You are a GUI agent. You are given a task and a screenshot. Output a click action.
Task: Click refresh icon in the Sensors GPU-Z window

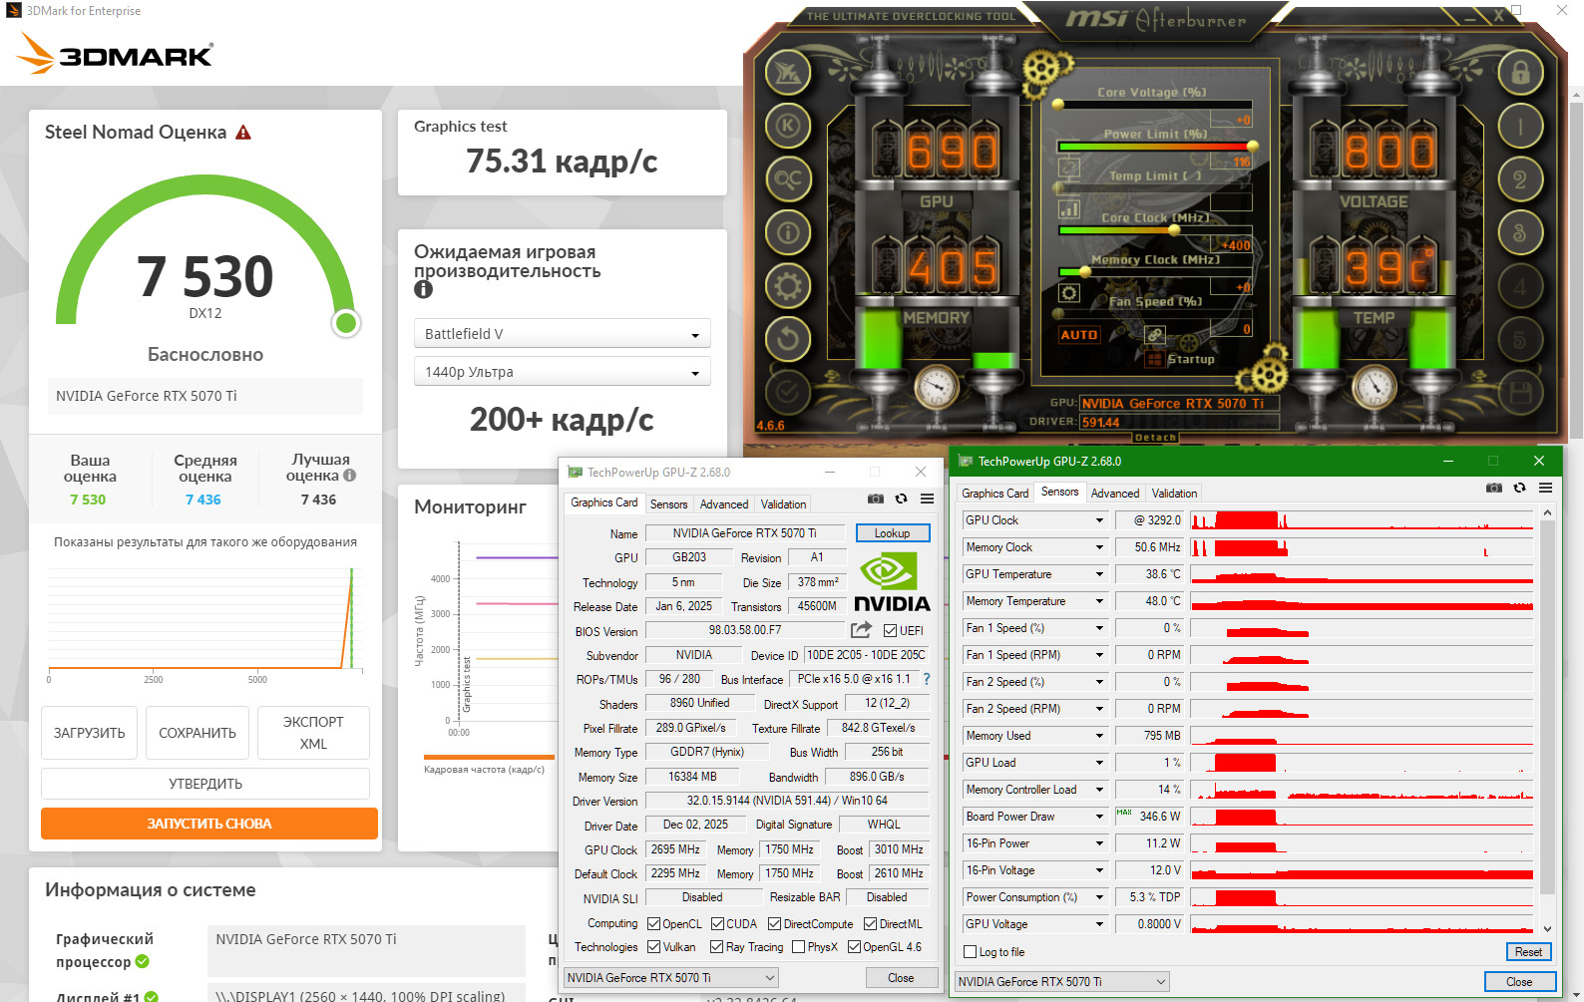click(1519, 488)
